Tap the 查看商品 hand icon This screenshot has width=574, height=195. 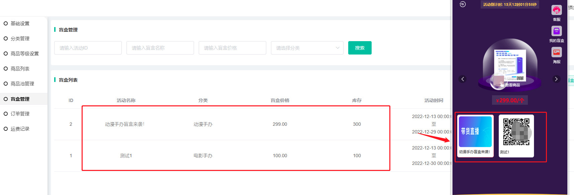(x=501, y=84)
